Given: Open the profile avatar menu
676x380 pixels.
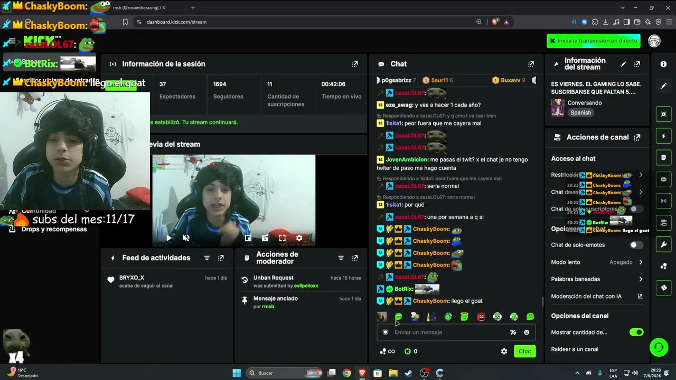Looking at the screenshot, I should pyautogui.click(x=654, y=41).
